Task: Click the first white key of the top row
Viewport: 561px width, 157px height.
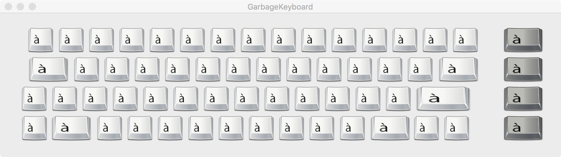Action: (41, 40)
